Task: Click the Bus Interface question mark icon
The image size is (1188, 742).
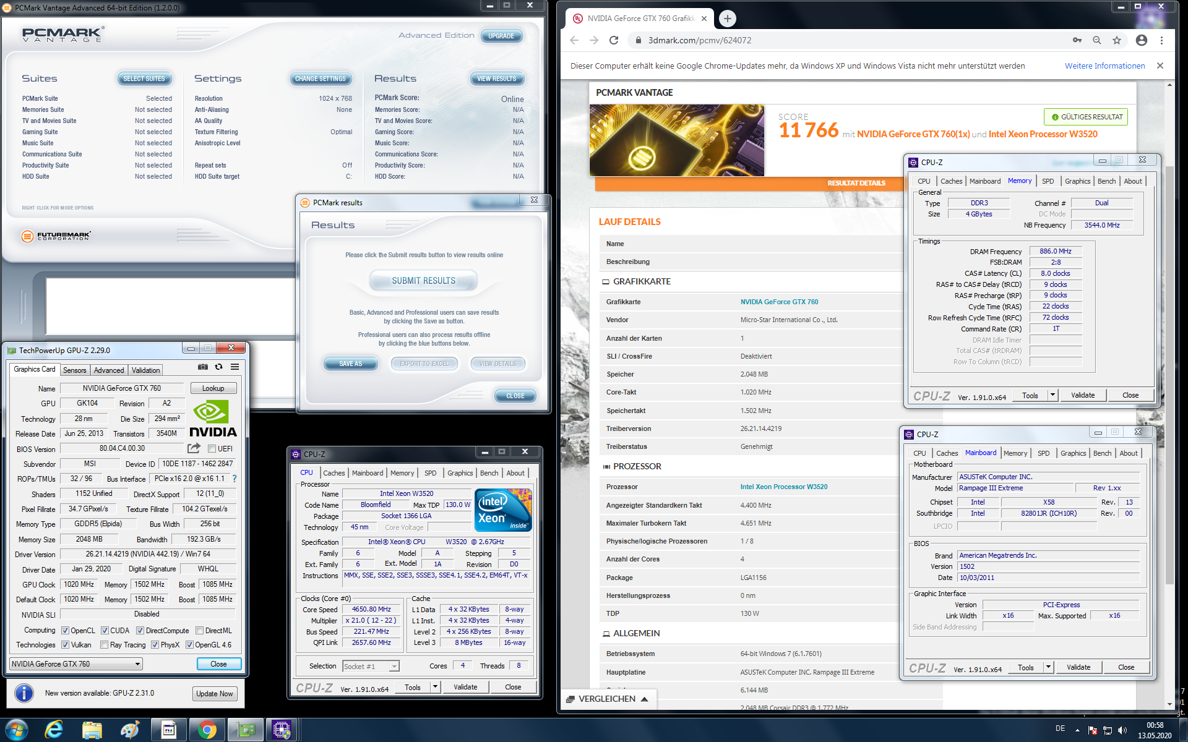Action: [235, 479]
